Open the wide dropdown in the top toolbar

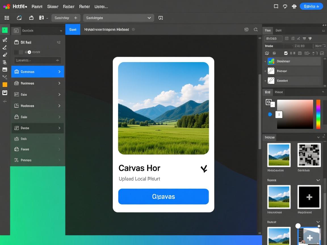point(118,18)
